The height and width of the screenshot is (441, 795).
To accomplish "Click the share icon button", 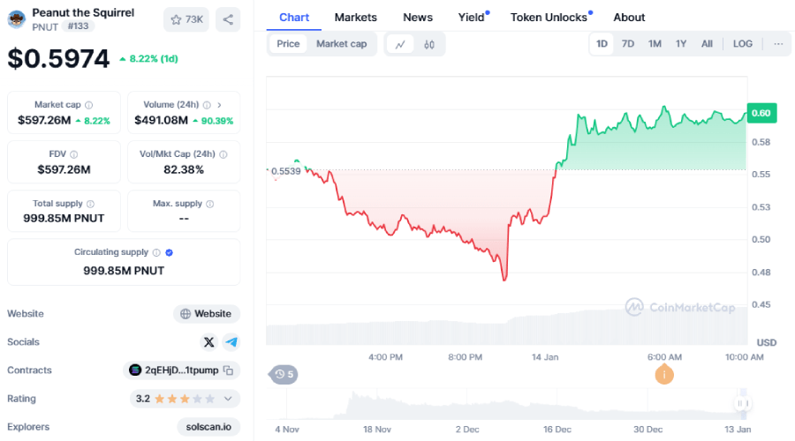I will [228, 19].
